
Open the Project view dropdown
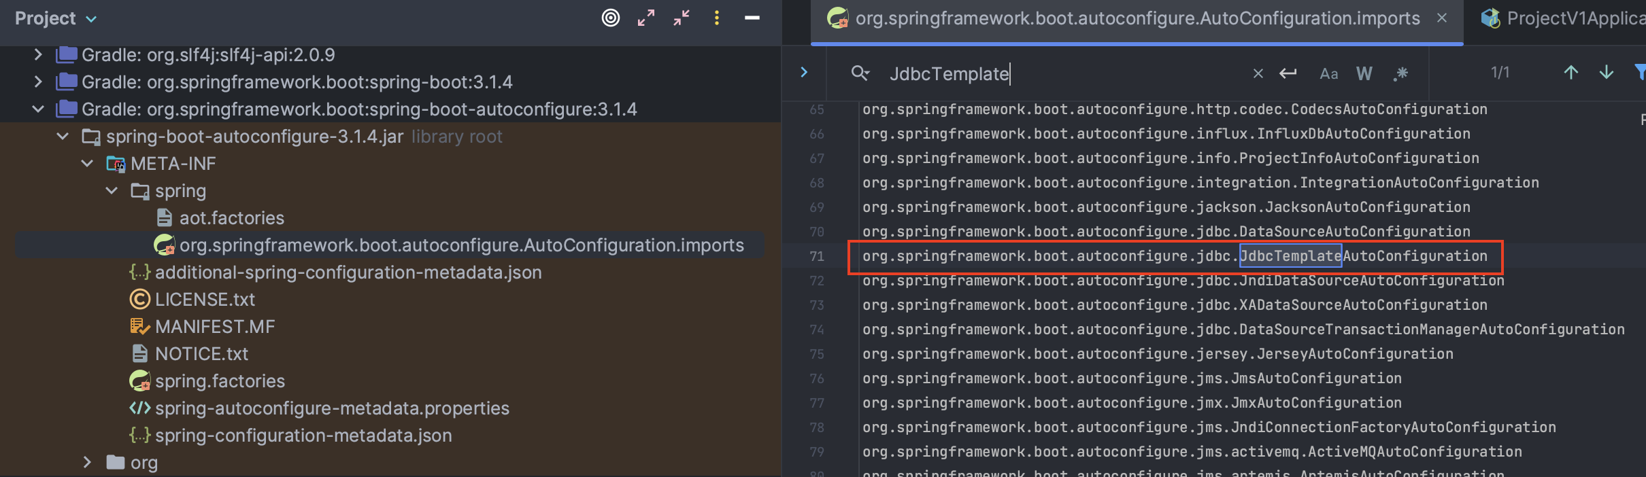[56, 19]
